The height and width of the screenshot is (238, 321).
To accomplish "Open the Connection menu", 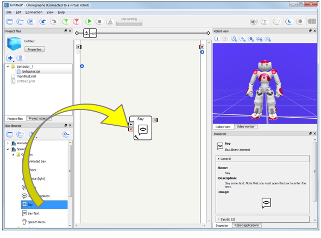I will [34, 12].
